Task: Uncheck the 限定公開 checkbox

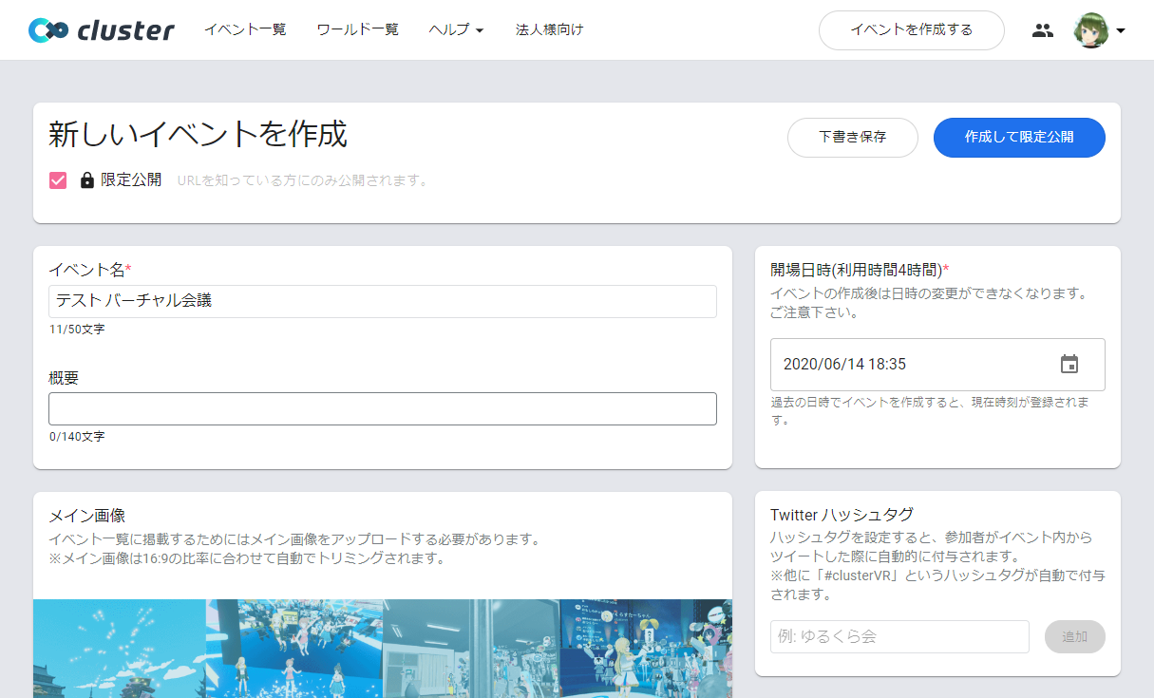Action: [57, 179]
